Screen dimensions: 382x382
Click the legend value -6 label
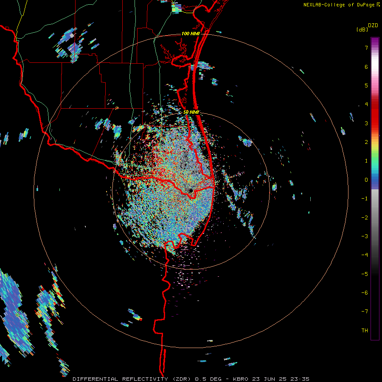pyautogui.click(x=365, y=293)
